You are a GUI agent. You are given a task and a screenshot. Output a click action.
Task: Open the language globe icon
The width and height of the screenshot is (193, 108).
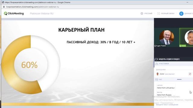tap(142, 13)
